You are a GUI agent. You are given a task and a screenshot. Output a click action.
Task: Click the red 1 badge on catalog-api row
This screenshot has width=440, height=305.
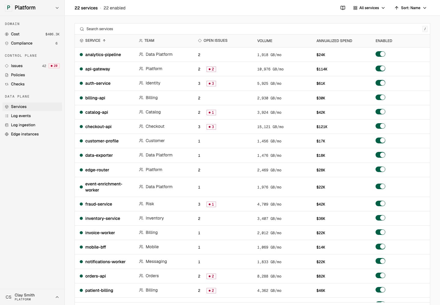coord(211,113)
